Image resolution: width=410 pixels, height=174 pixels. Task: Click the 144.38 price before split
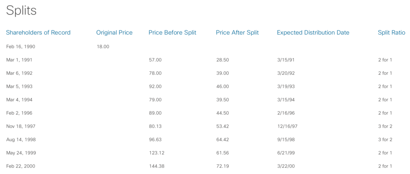click(x=157, y=166)
